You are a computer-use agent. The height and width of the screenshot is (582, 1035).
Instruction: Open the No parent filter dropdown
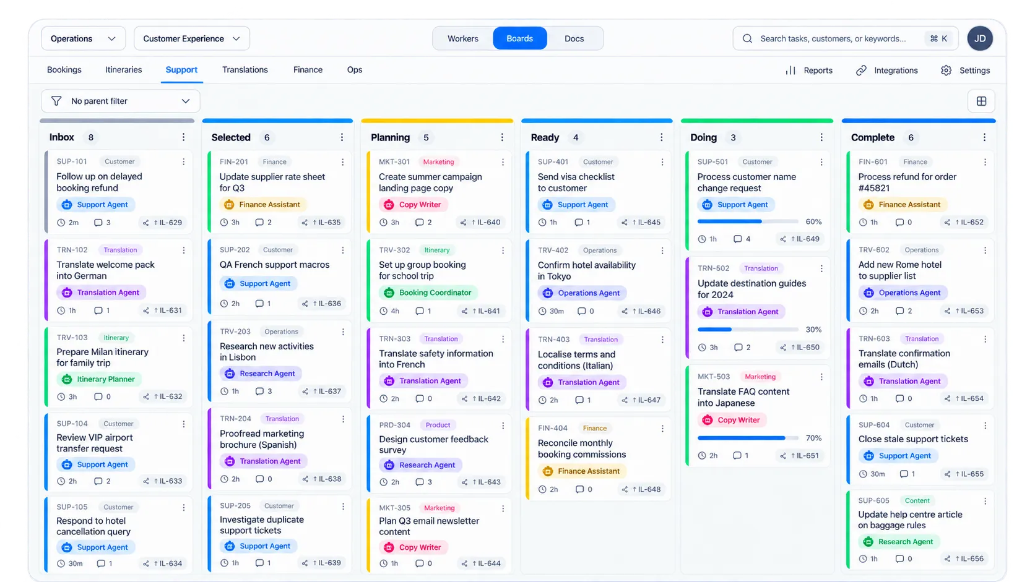click(121, 101)
